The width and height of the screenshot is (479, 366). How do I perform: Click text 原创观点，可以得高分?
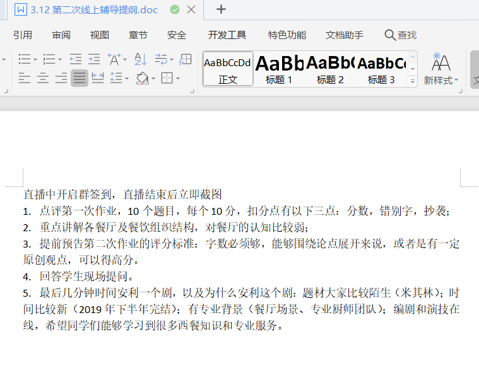click(81, 260)
